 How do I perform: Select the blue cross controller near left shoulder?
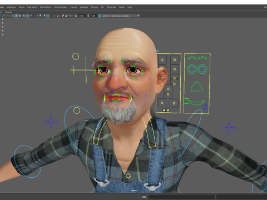coord(51,122)
